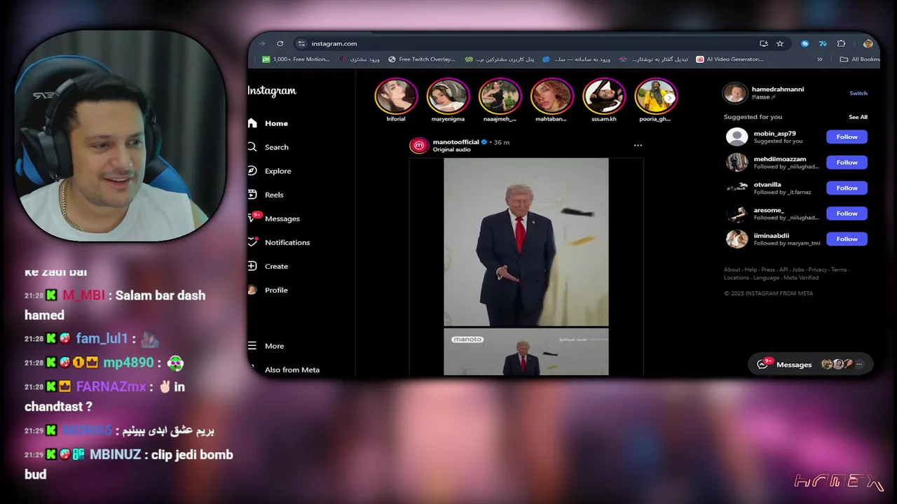This screenshot has height=504, width=897.
Task: Open Profile in the sidebar
Action: click(x=268, y=290)
